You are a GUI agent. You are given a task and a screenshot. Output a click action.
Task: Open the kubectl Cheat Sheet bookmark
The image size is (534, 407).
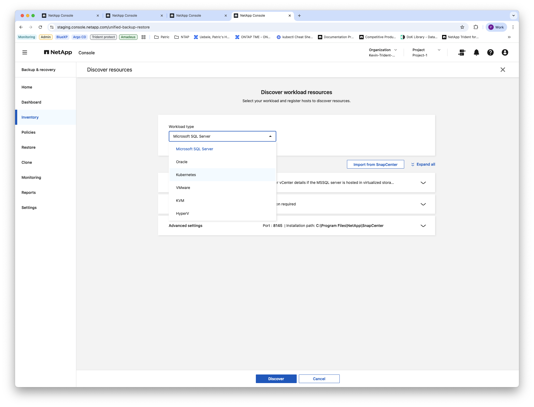[295, 37]
